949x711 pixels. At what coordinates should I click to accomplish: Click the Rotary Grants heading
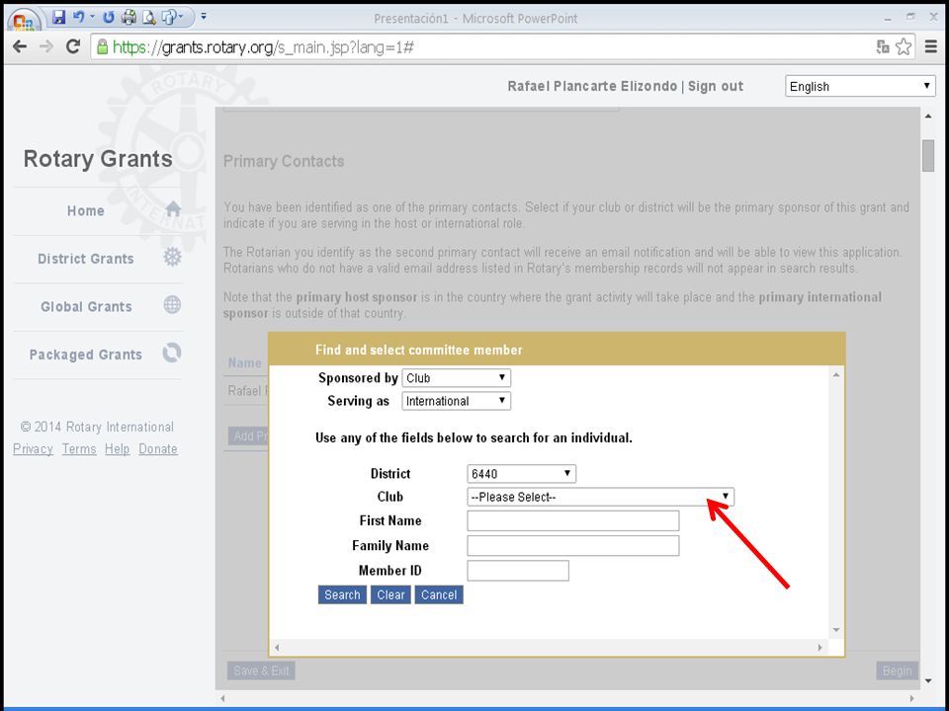(x=98, y=158)
